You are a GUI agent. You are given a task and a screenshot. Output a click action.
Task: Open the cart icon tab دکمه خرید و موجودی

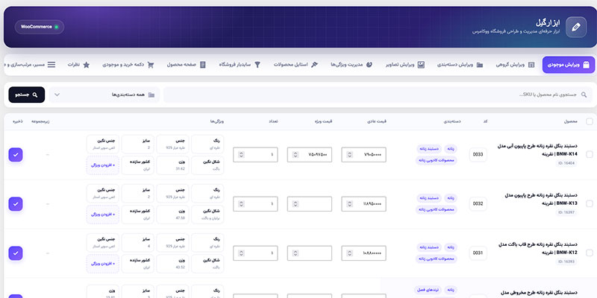151,65
